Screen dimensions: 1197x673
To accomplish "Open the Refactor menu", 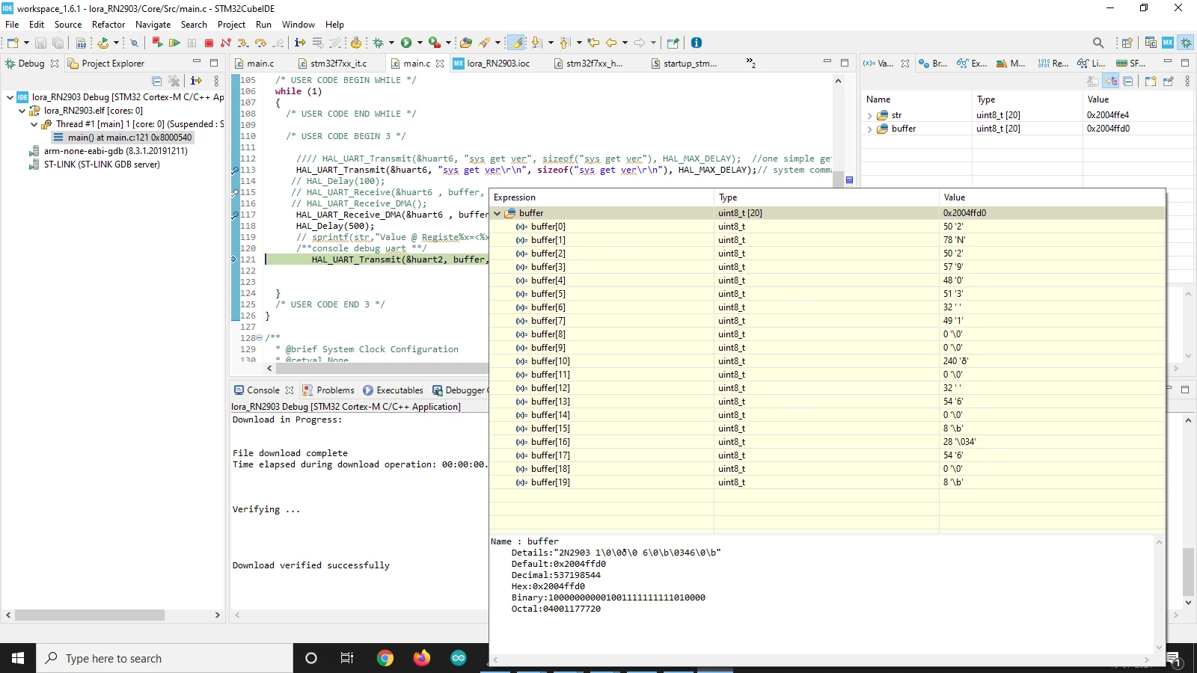I will click(108, 25).
